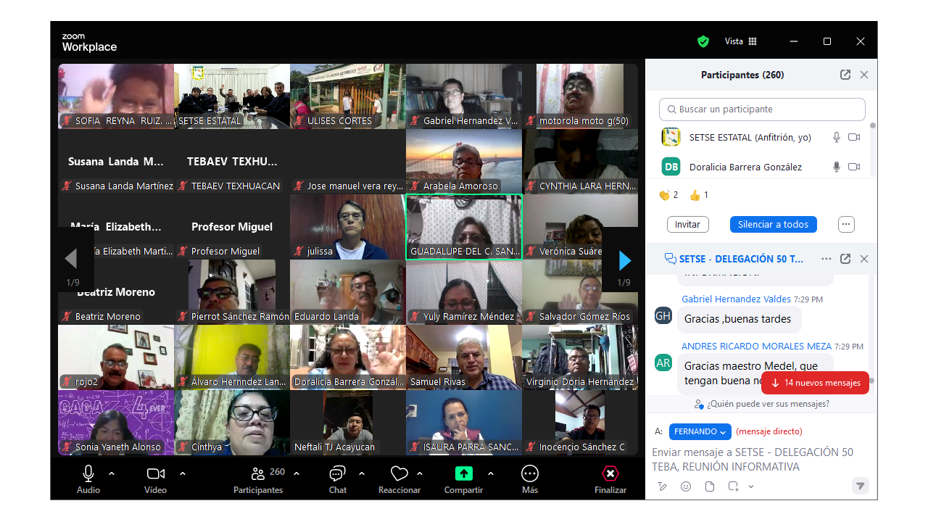Click the green Compartir share screen icon

point(463,474)
